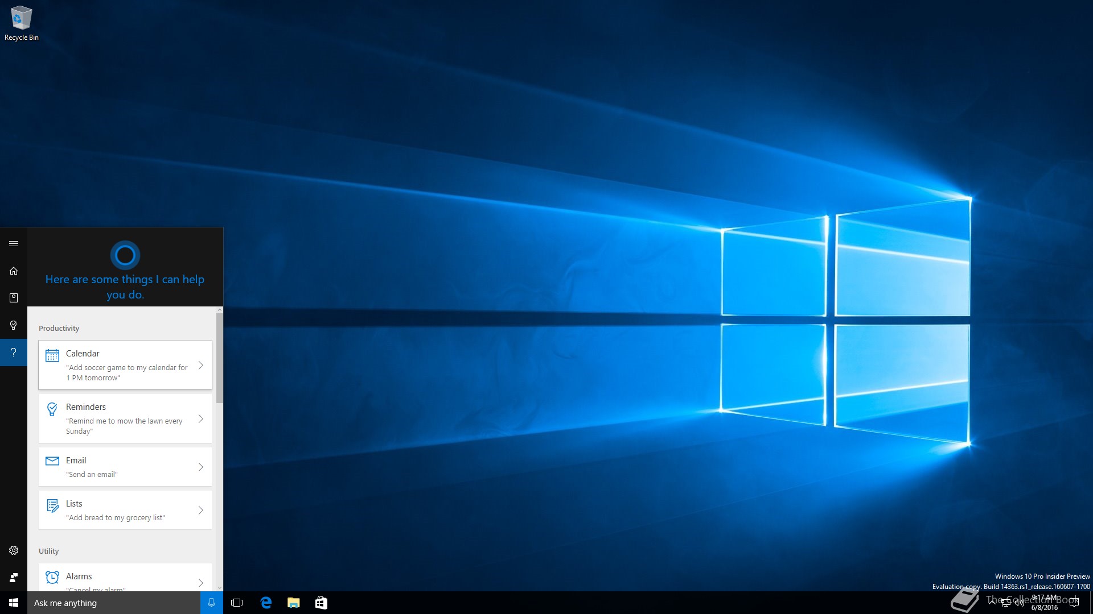
Task: Click the Calendar icon in Productivity
Action: click(52, 355)
